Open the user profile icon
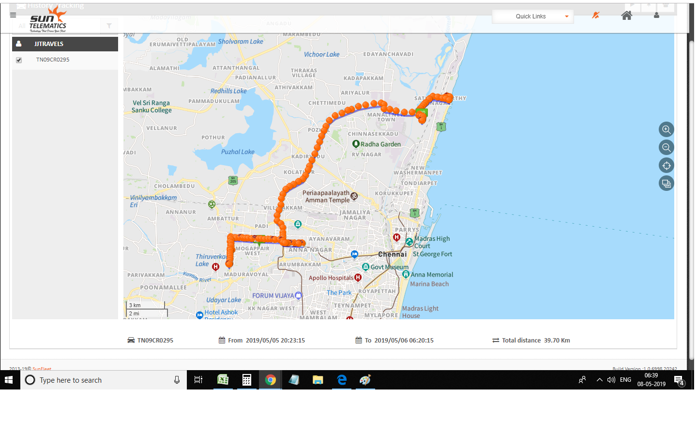The height and width of the screenshot is (436, 697). (x=656, y=16)
